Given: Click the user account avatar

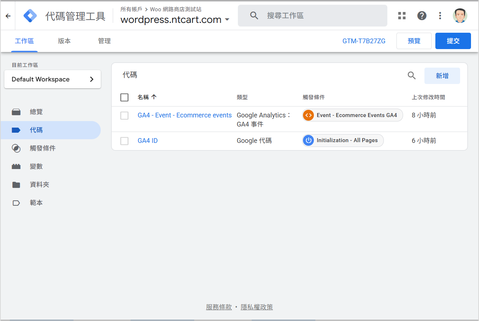Looking at the screenshot, I should (460, 16).
